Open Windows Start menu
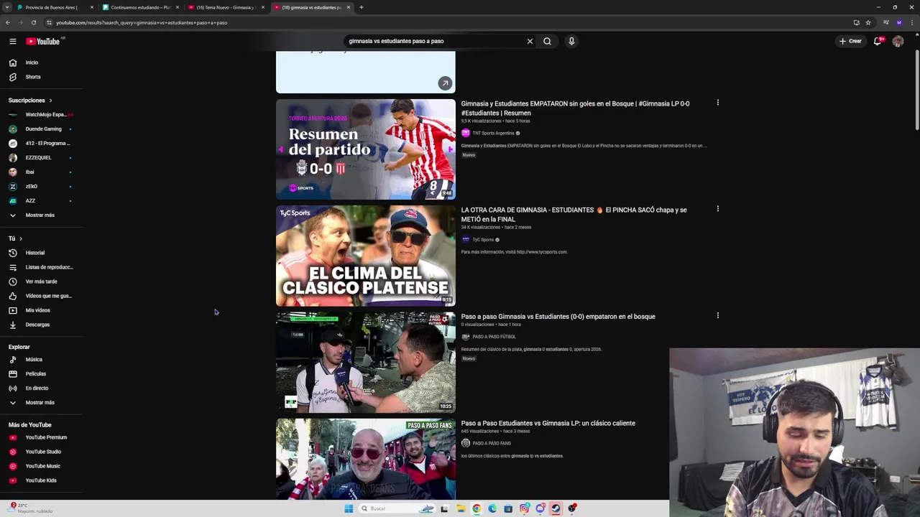Viewport: 920px width, 517px height. pos(349,508)
